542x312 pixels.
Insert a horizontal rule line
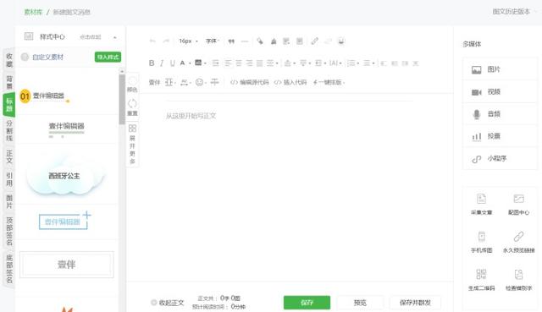tap(245, 41)
